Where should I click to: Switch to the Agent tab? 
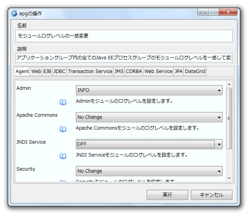22,71
